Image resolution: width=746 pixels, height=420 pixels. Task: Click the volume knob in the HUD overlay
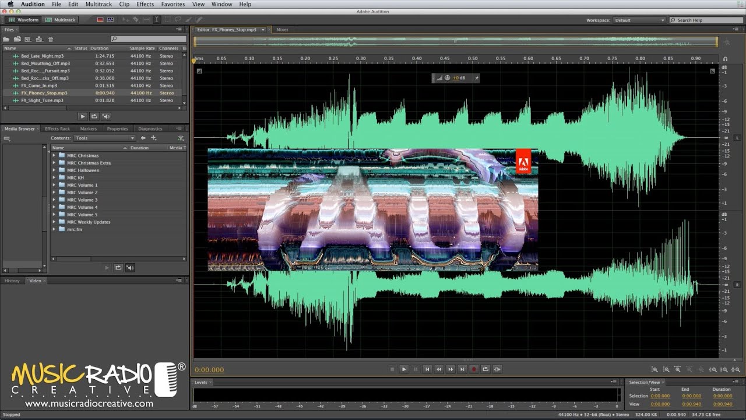coord(447,78)
